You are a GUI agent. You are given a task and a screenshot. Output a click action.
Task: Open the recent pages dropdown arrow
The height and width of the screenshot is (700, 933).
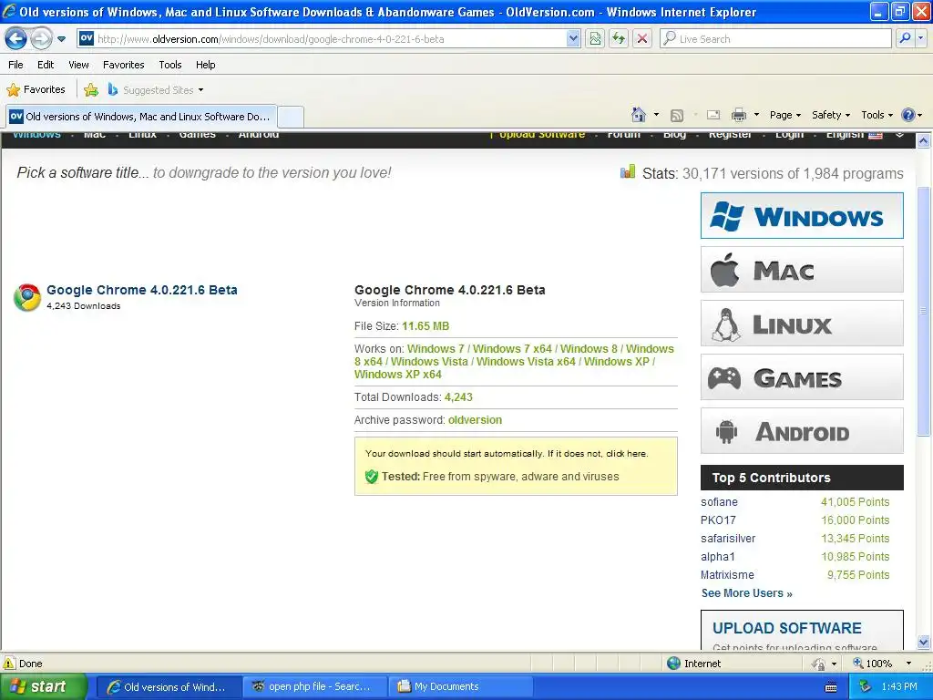[61, 39]
